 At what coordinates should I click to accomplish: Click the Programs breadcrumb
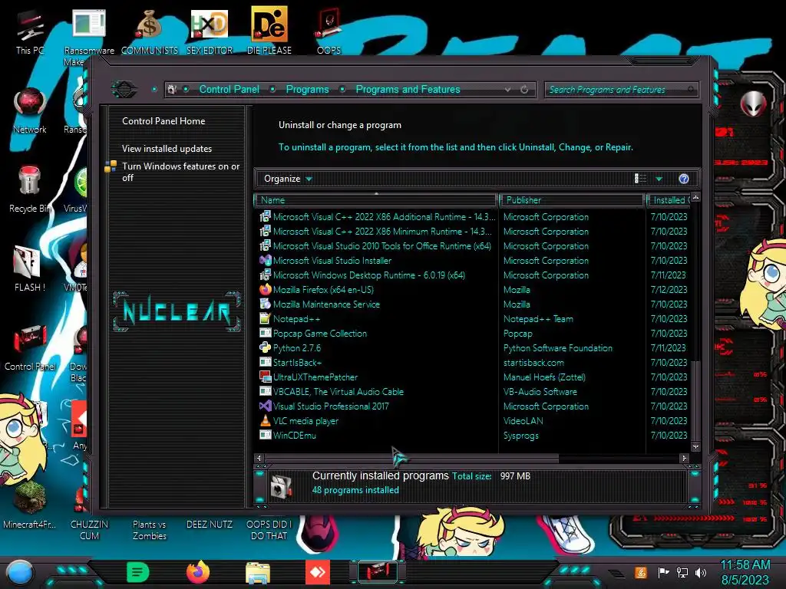(x=307, y=89)
